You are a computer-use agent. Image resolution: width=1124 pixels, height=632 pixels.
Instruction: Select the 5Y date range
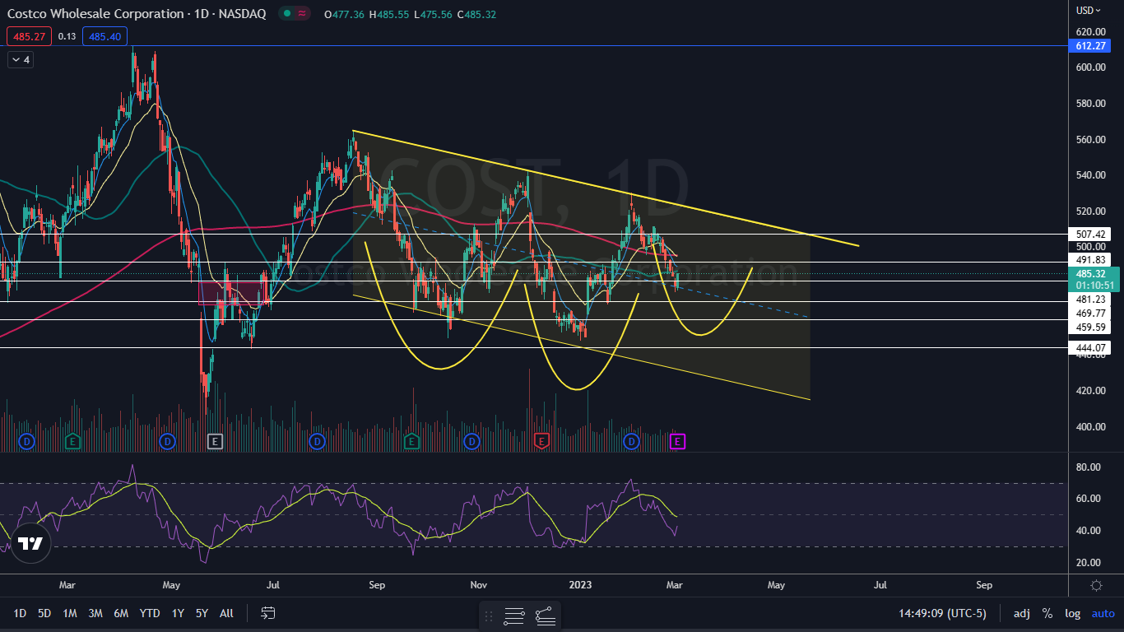click(202, 613)
